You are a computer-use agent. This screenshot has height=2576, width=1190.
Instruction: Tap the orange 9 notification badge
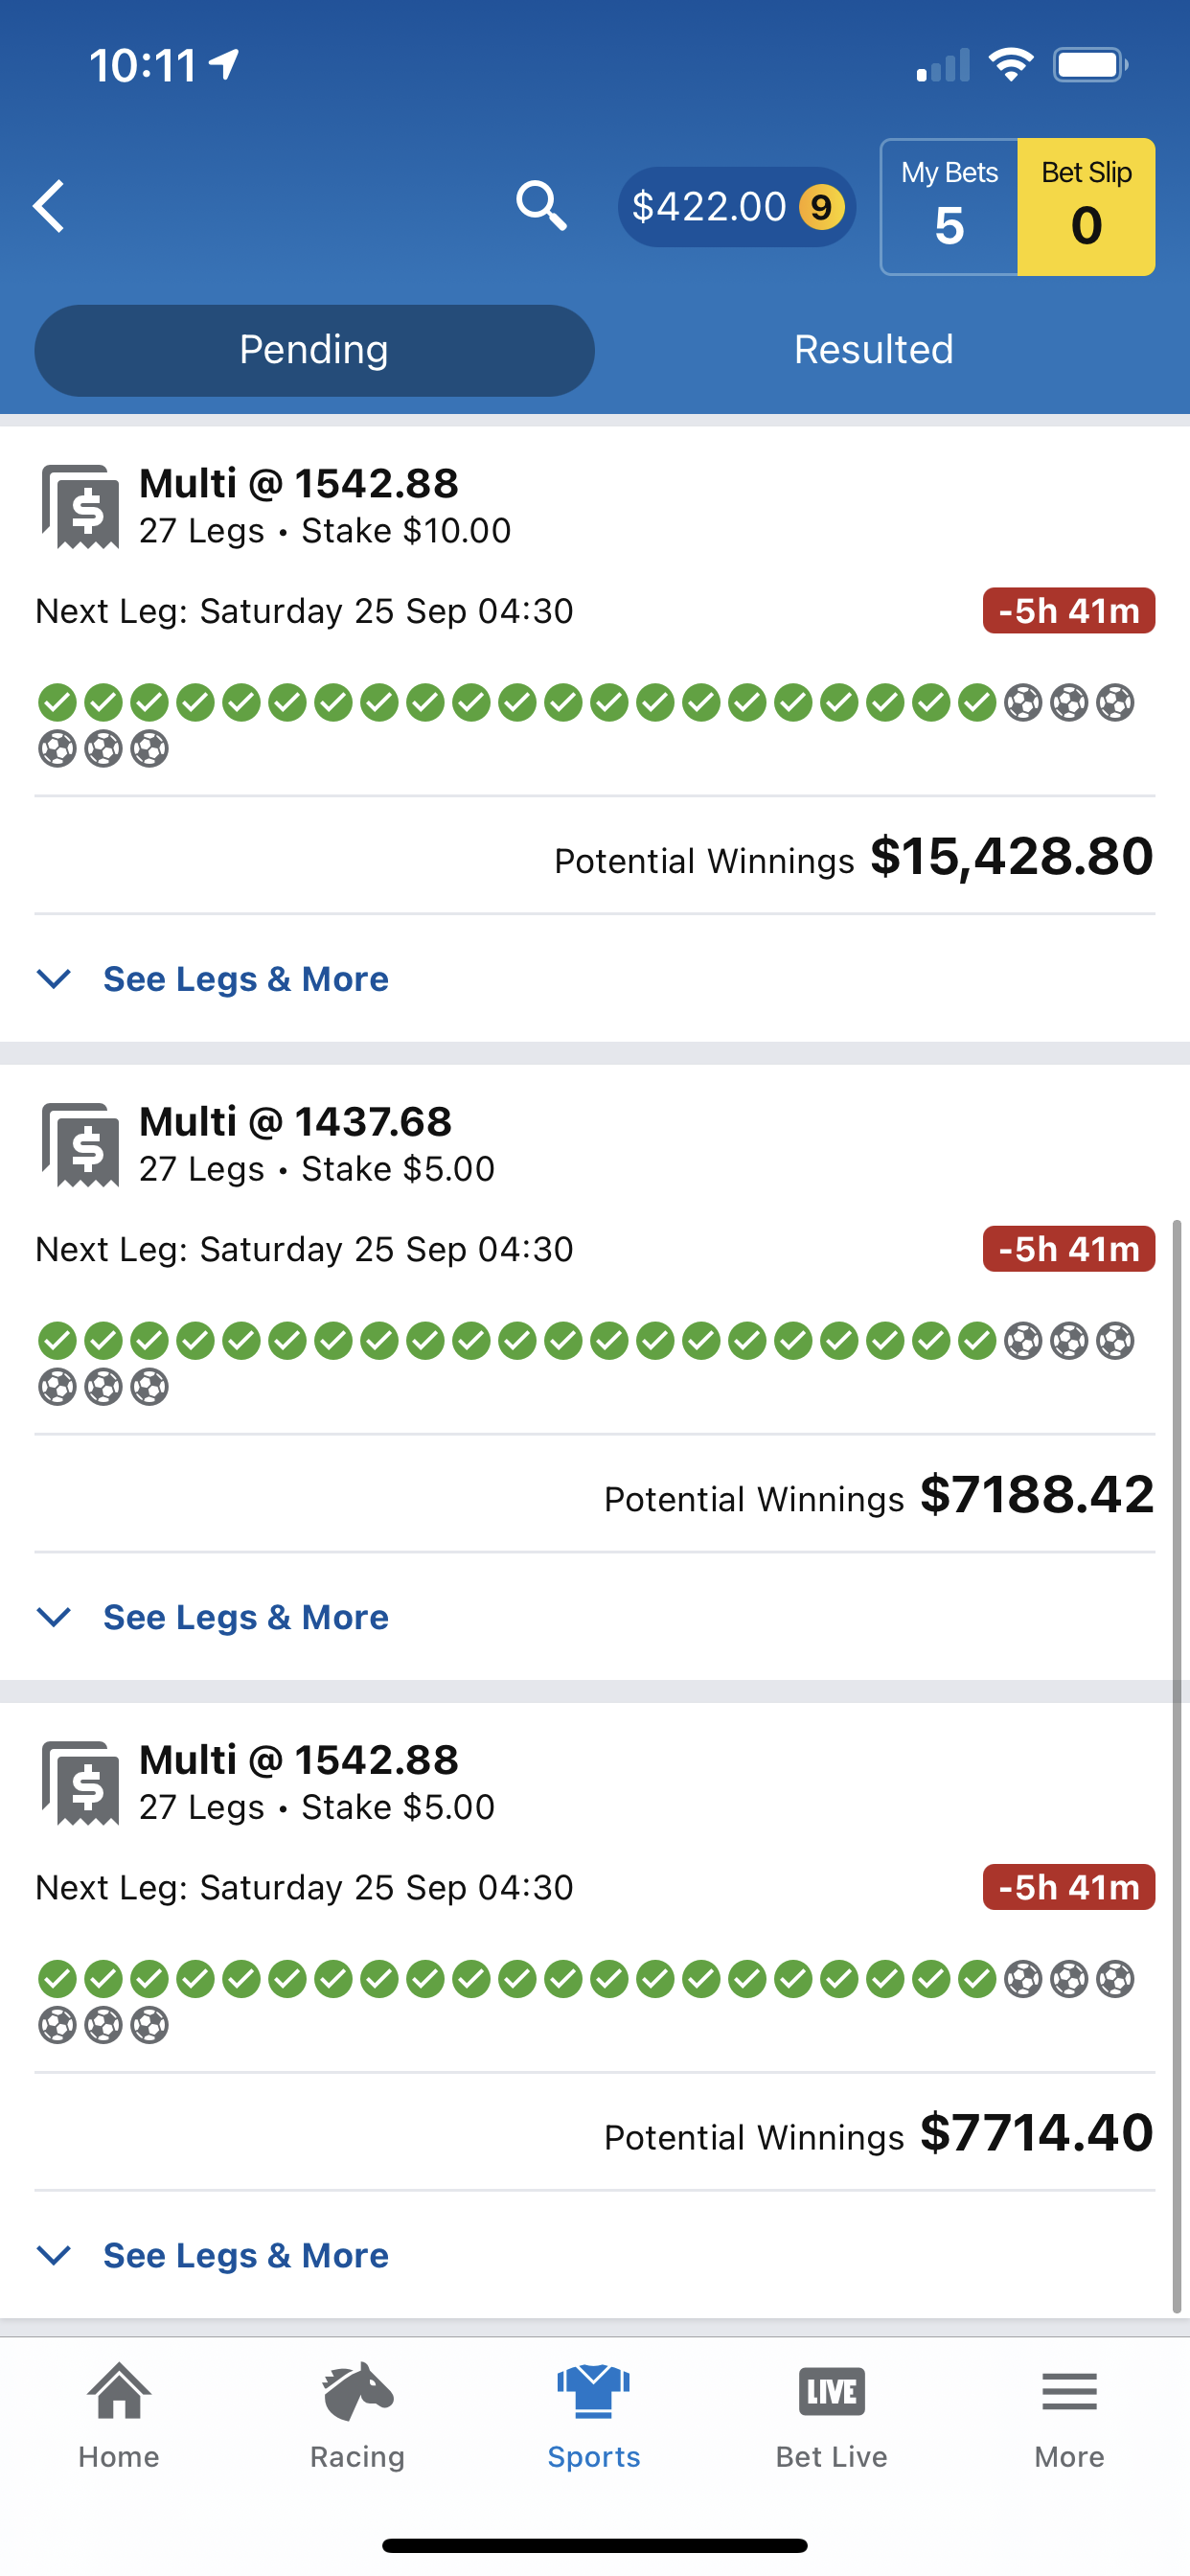[x=821, y=207]
